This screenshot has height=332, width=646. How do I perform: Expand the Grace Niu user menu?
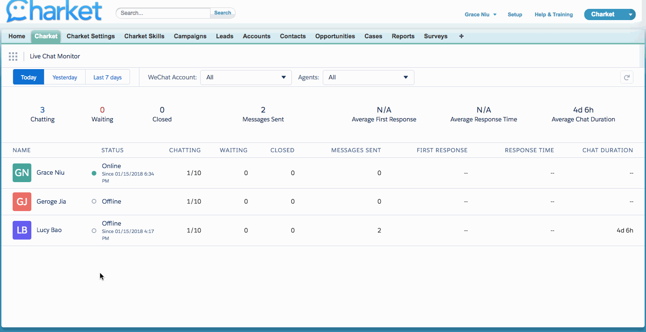[x=480, y=14]
